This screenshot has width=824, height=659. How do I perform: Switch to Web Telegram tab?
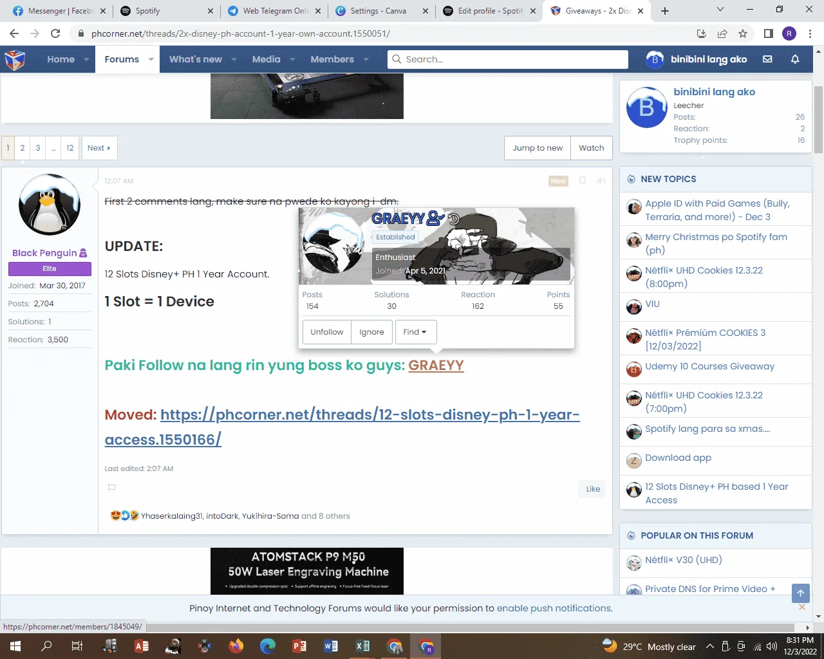tap(274, 11)
